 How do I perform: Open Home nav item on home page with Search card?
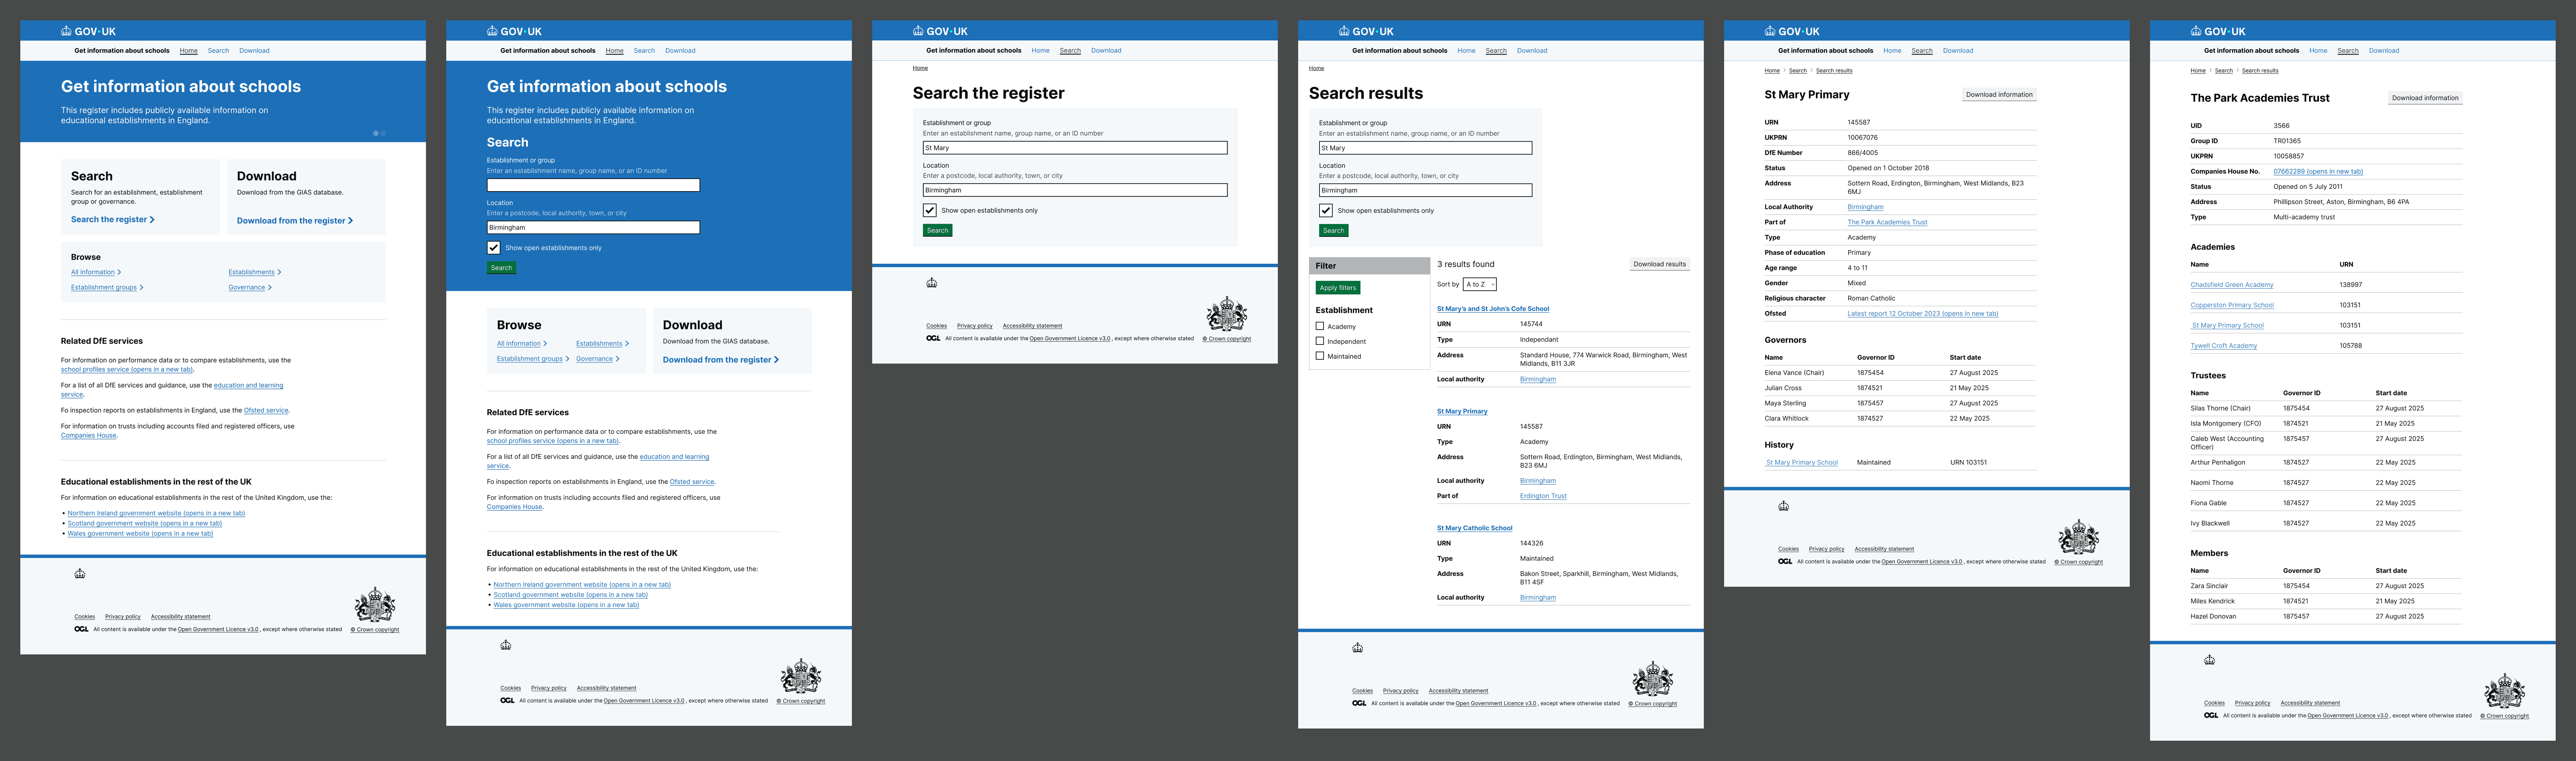189,51
